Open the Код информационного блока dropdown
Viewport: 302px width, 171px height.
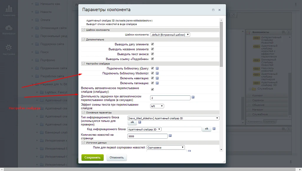click(144, 129)
